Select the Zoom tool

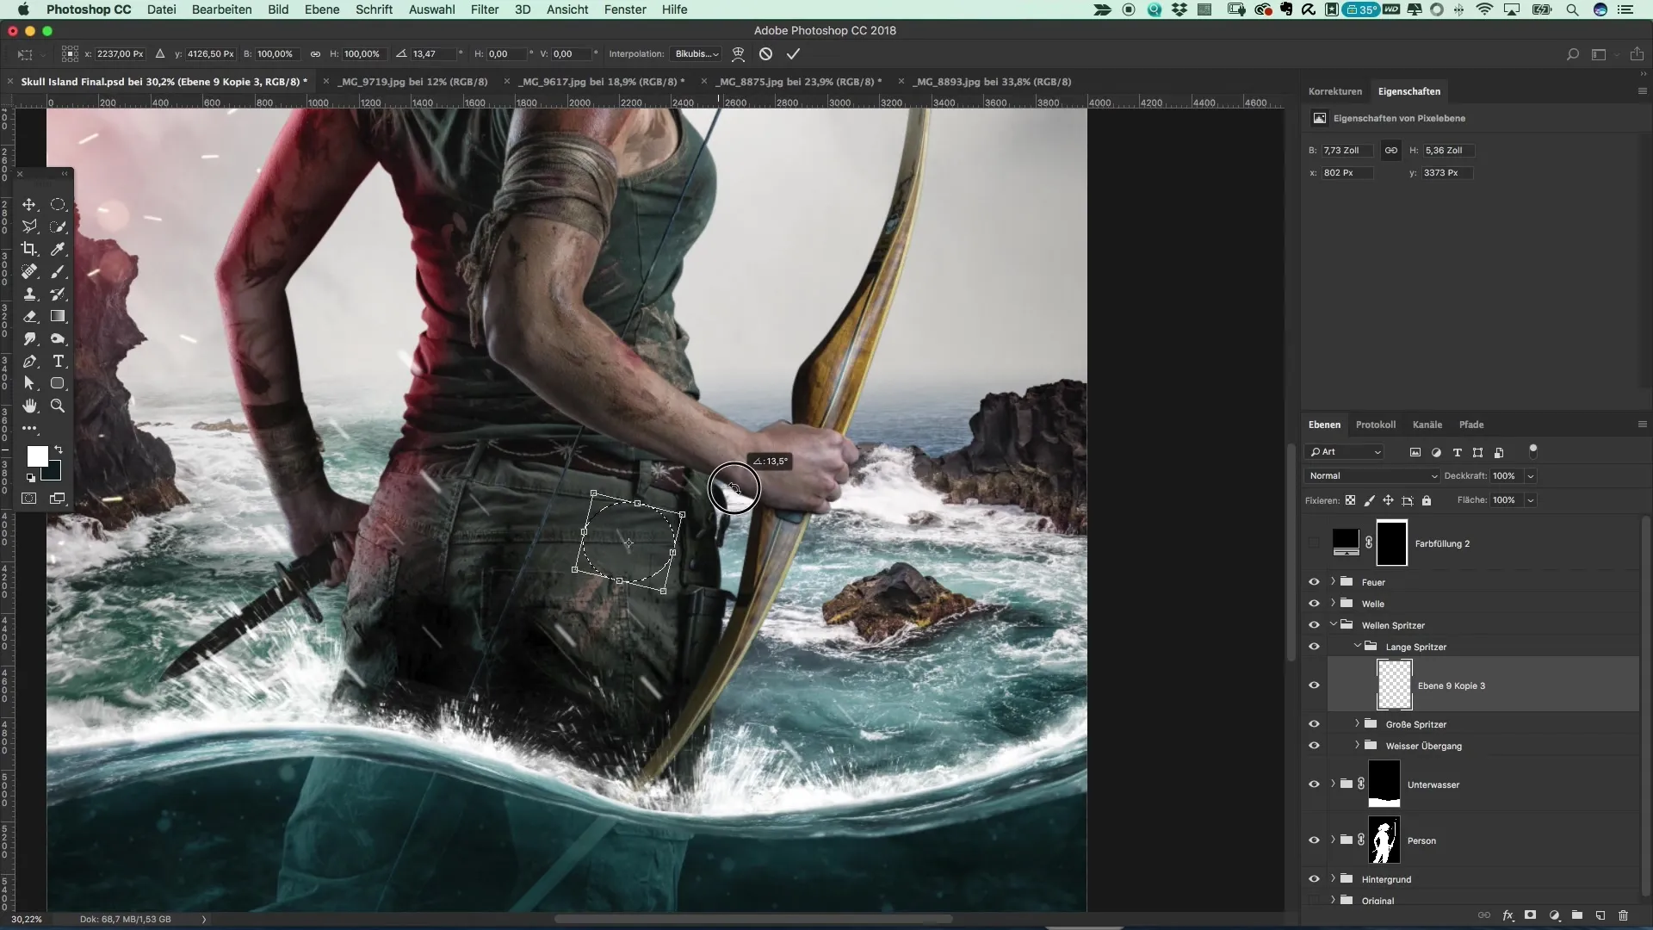tap(58, 406)
